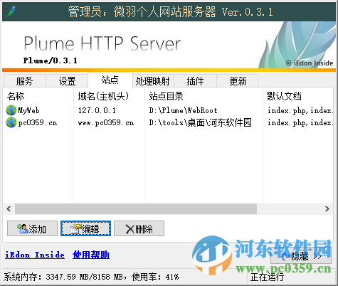Click the D:\tools\桌面\河东软件园 directory cell
The width and height of the screenshot is (338, 286).
pos(200,122)
